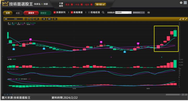The image size is (188, 101).
Task: Select the pencil drawing tool icon
Action: (180, 19)
